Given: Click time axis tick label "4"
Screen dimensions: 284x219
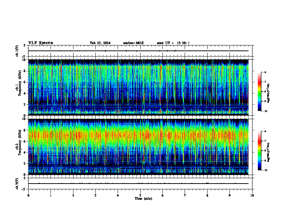Looking at the screenshot, I should point(118,195).
